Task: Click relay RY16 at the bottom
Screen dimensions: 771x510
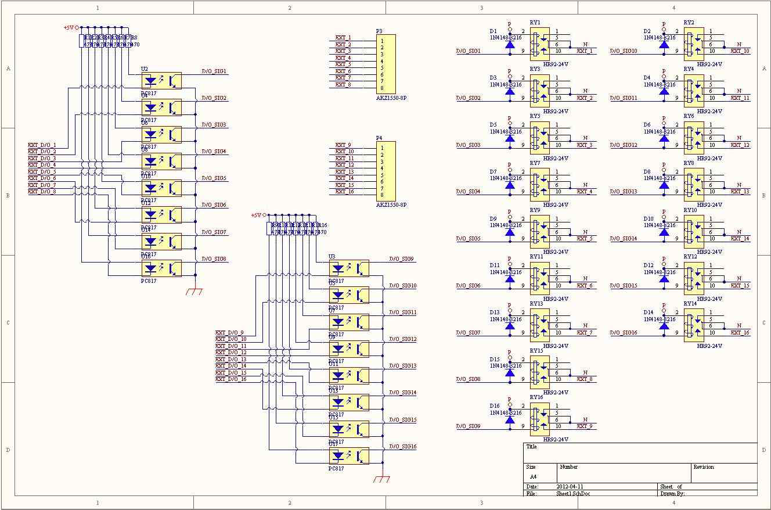Action: click(x=539, y=419)
